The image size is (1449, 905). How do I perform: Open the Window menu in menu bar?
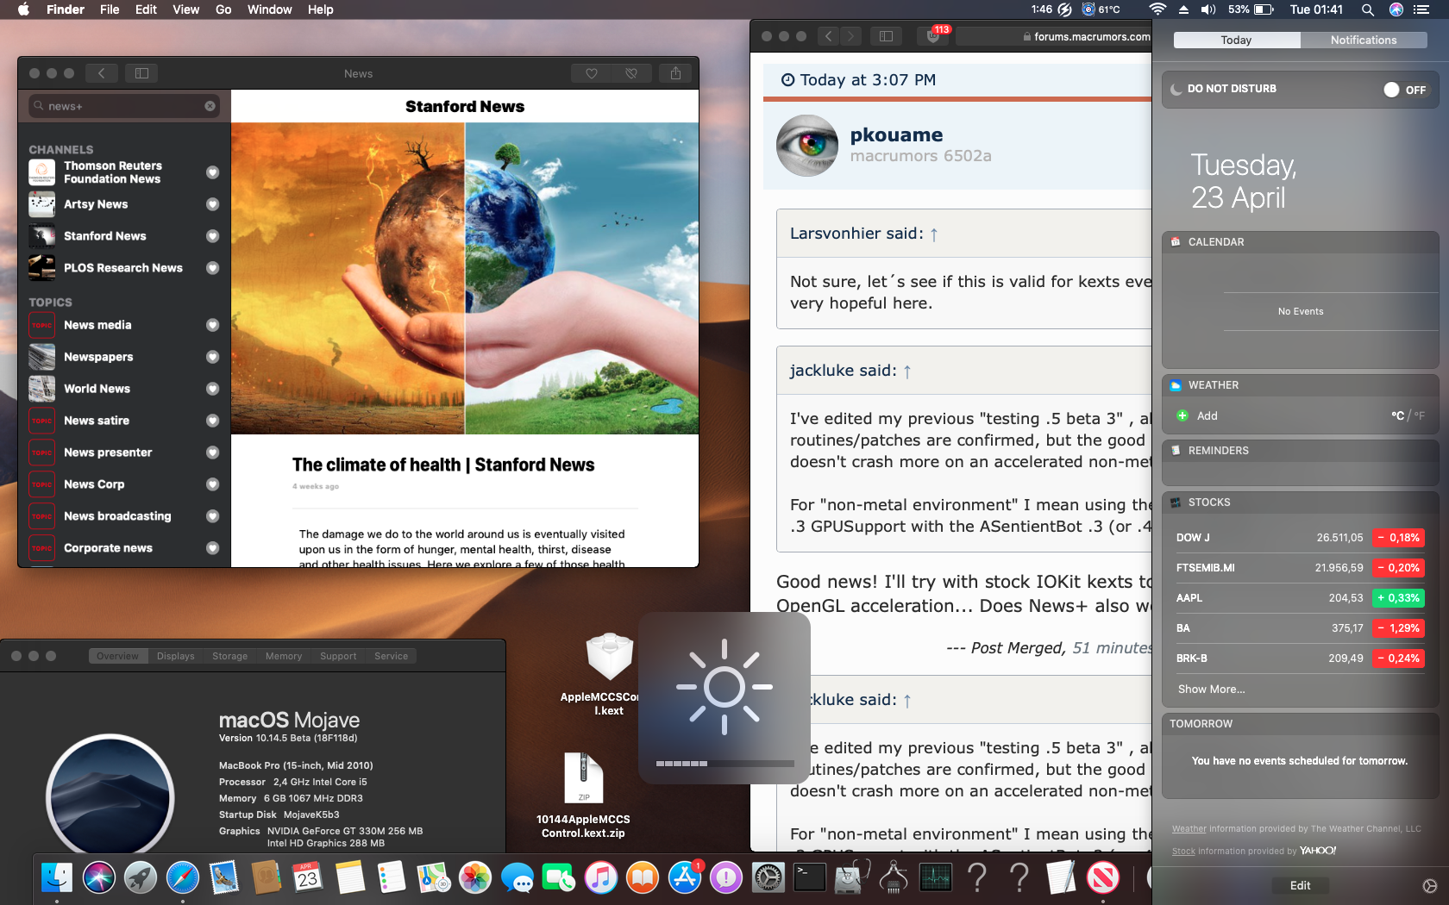point(269,9)
